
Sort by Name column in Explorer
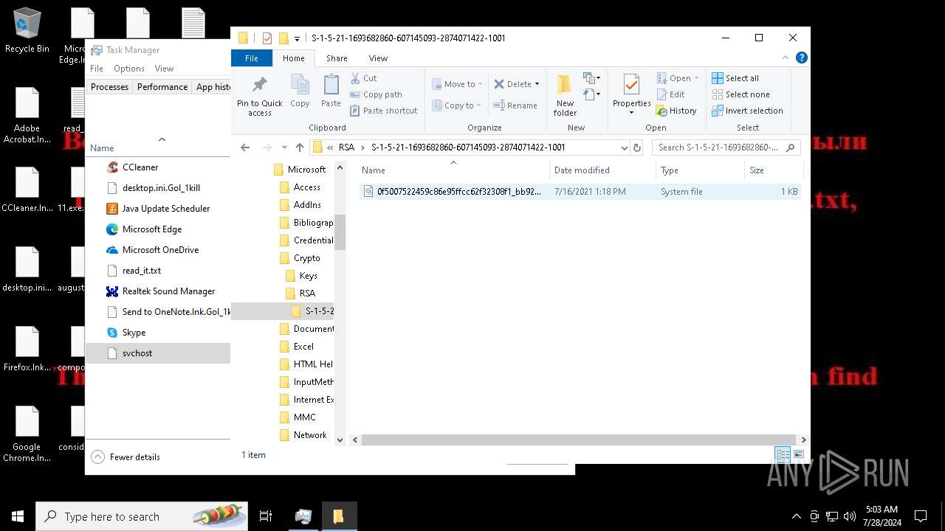point(453,170)
